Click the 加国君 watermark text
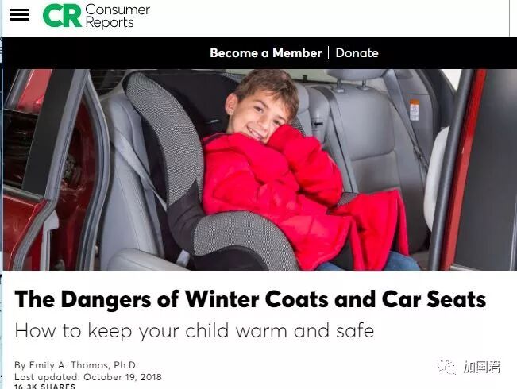 [x=482, y=367]
